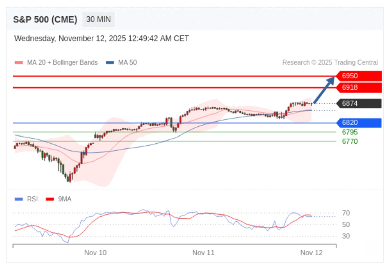
Task: Click the S&P 500 (CME) title
Action: (45, 19)
